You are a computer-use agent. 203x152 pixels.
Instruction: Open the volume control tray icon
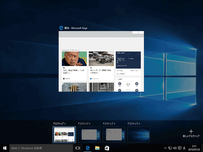tap(175, 148)
